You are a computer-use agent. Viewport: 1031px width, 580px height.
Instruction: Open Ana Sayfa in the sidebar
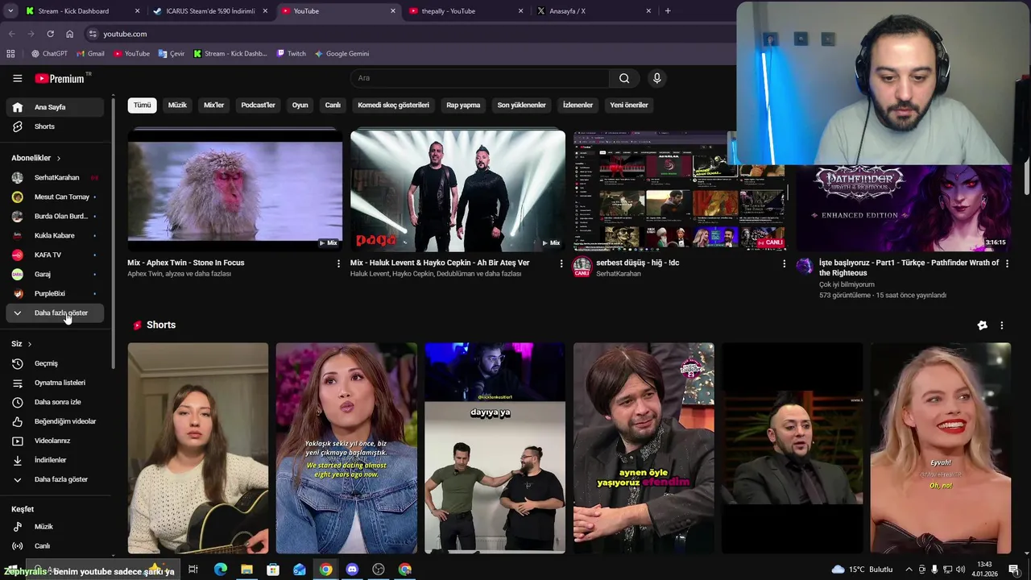pos(55,107)
